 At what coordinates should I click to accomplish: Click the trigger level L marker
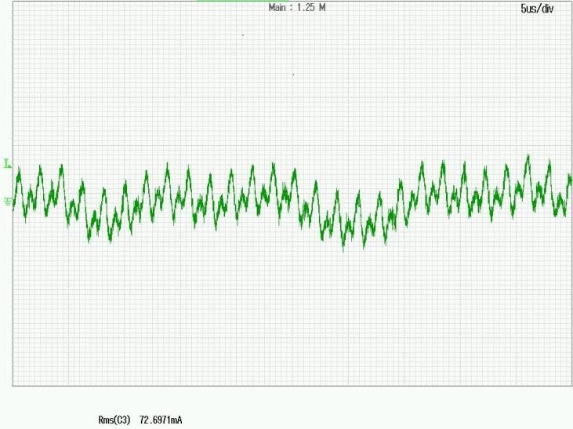click(7, 164)
